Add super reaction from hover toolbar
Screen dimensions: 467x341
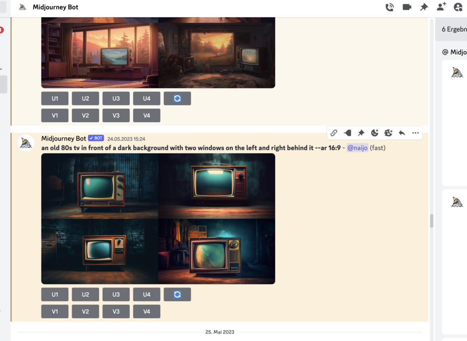point(389,133)
